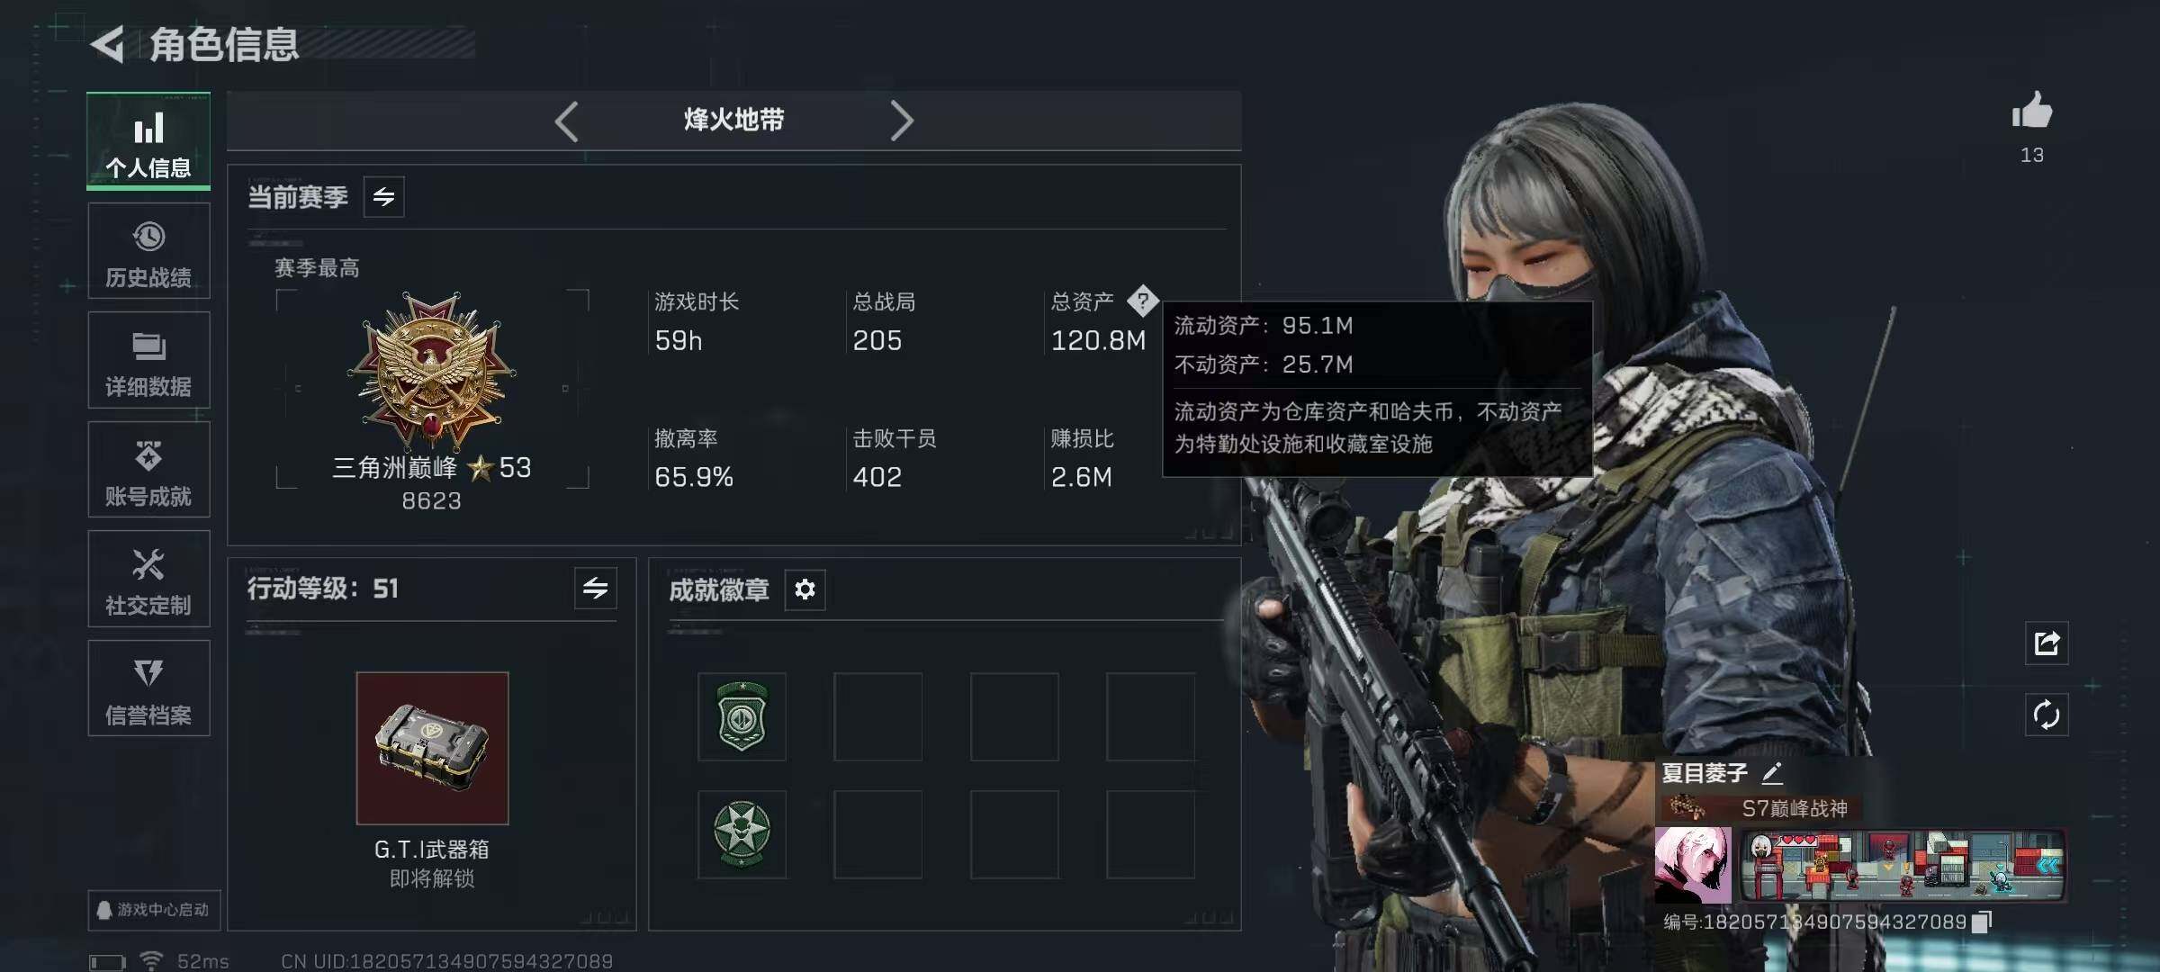Switch to previous mode with left chevron

coord(566,121)
